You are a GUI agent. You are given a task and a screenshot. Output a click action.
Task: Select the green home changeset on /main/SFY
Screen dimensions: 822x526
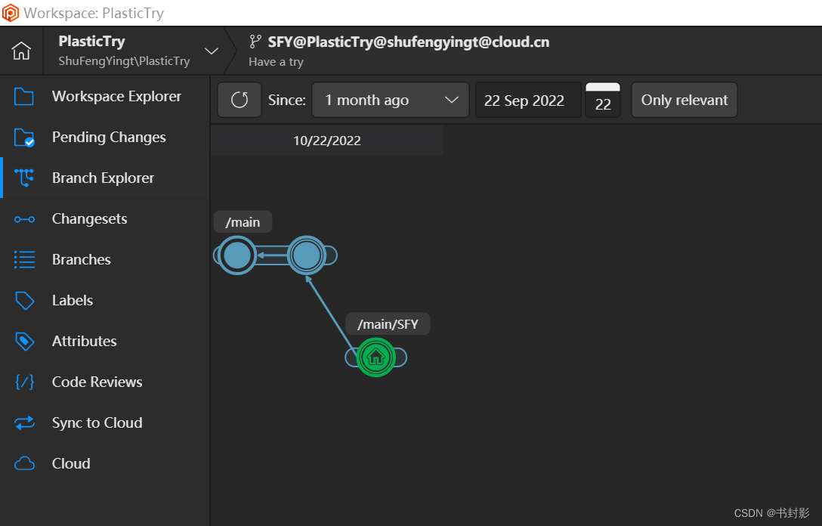point(376,357)
